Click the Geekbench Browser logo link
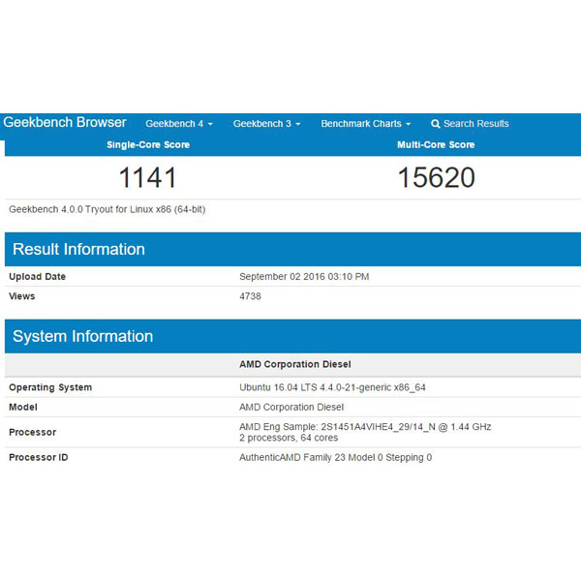The width and height of the screenshot is (581, 581). coord(65,122)
